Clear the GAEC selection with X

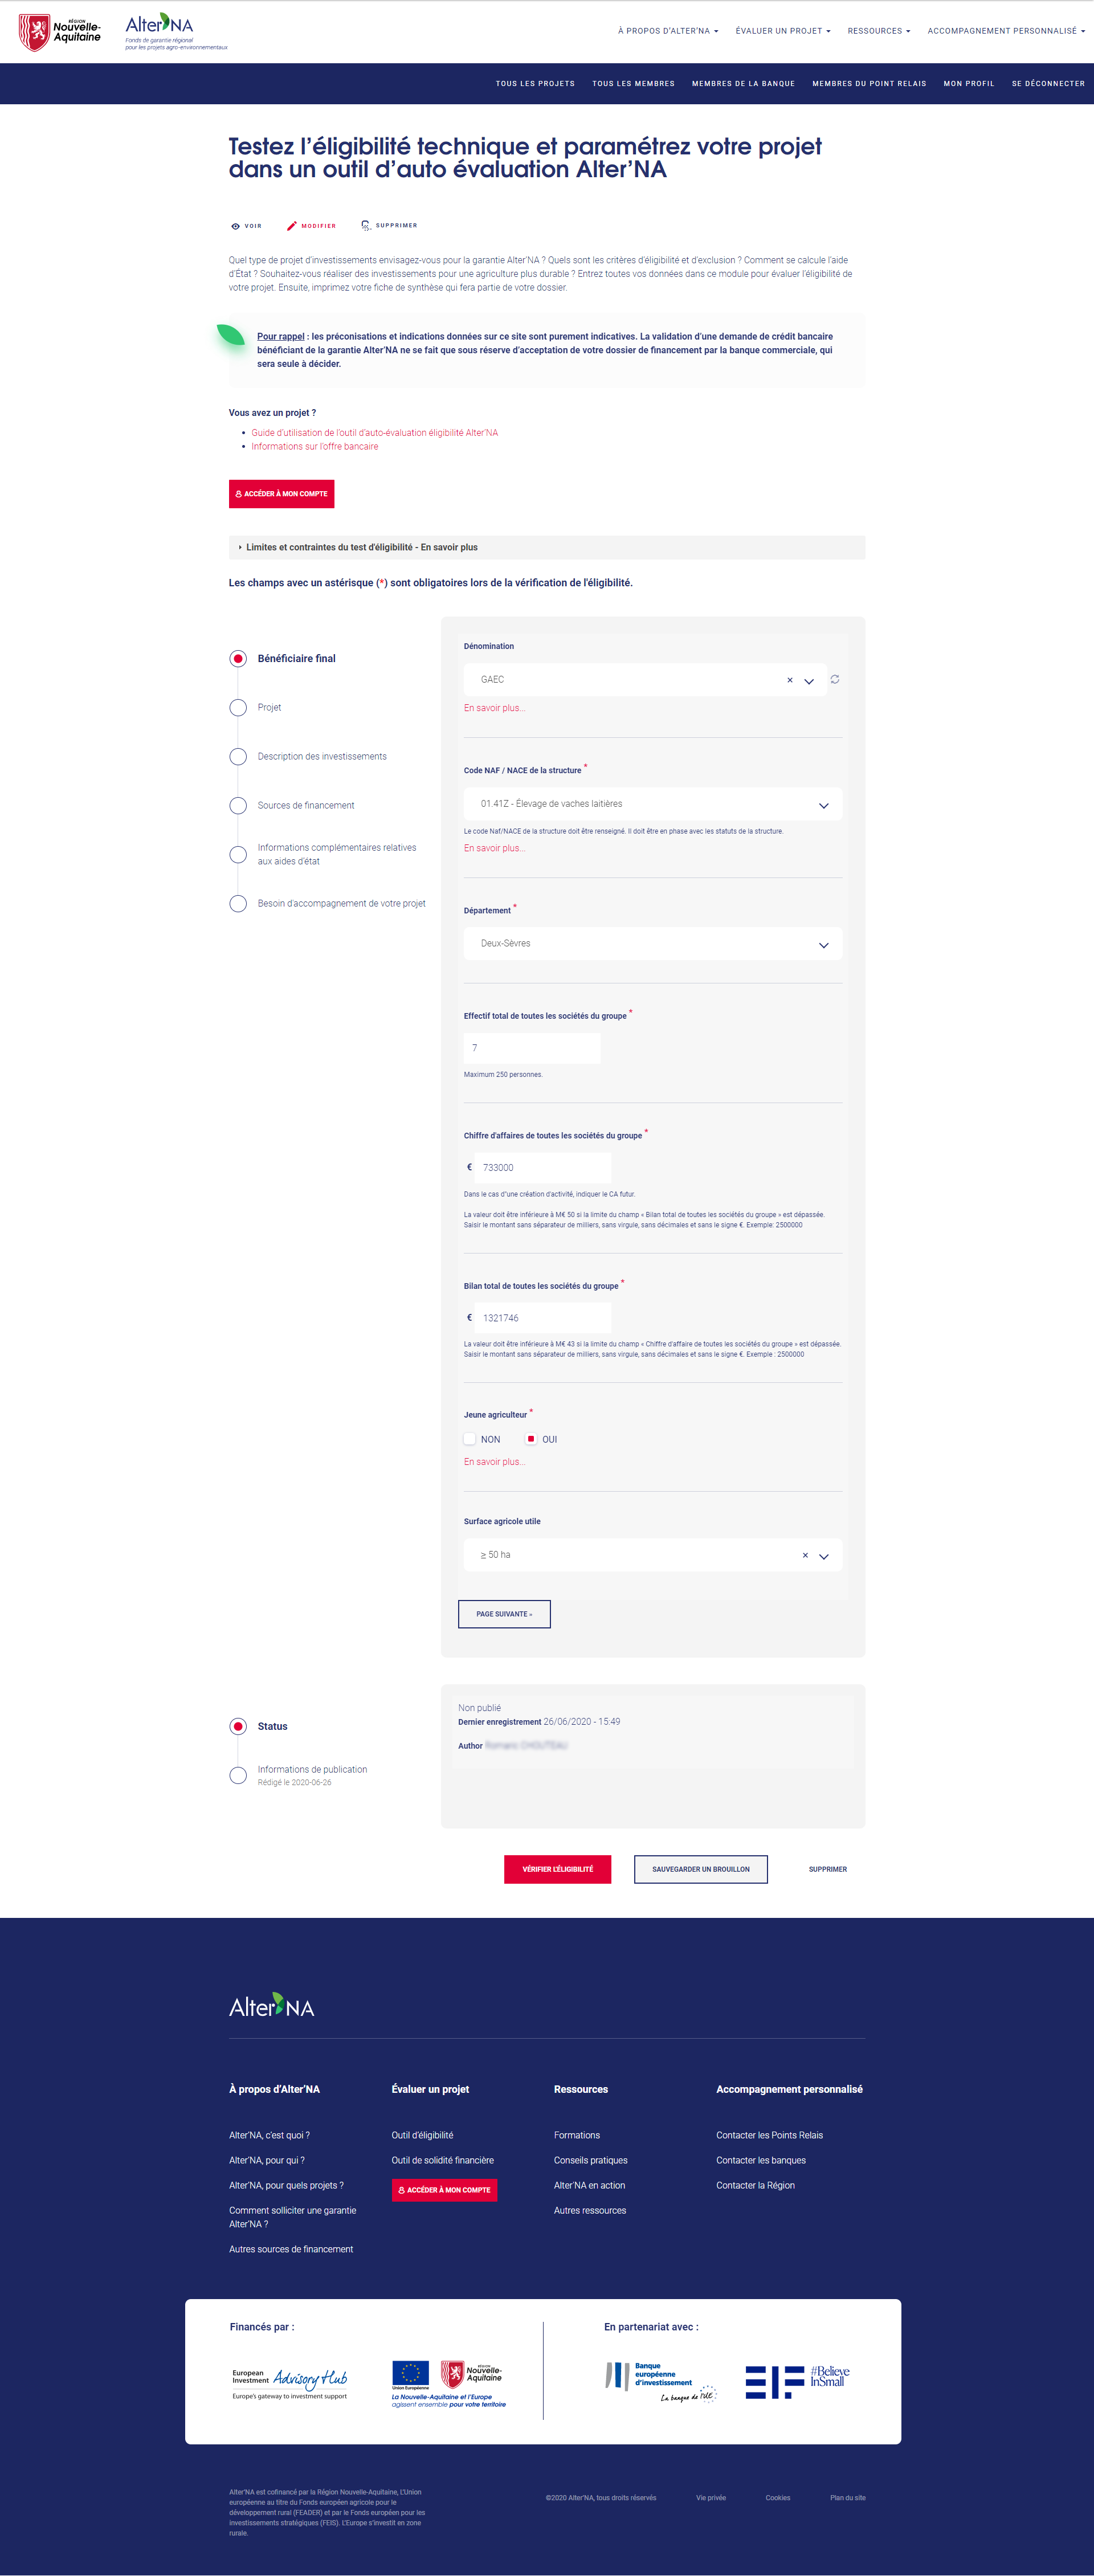789,680
